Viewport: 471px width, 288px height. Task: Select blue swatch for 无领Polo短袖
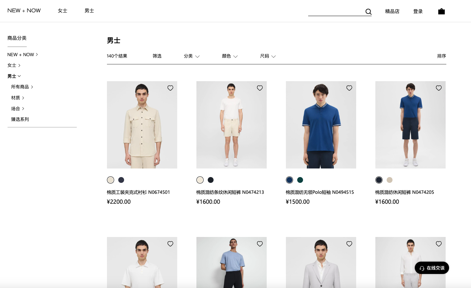289,180
